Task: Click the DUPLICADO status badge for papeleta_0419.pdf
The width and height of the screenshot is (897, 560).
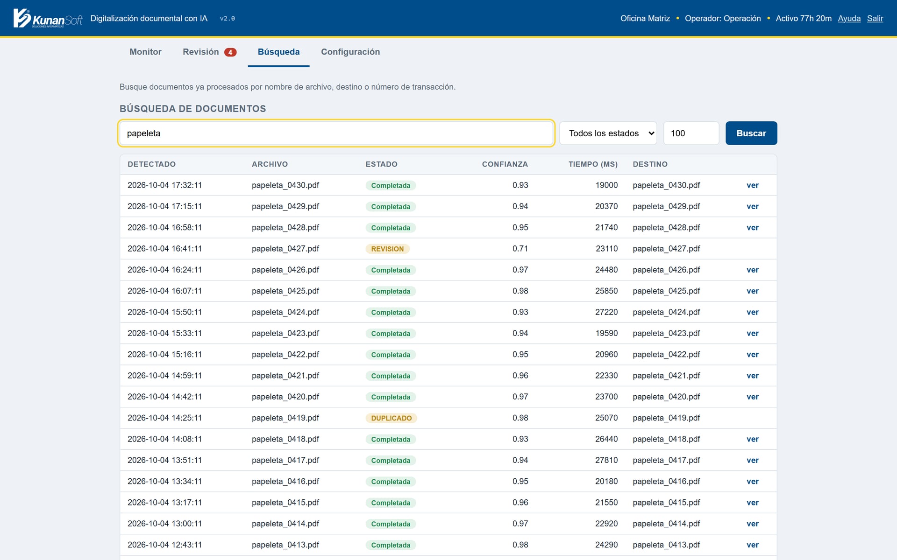Action: [x=392, y=418]
